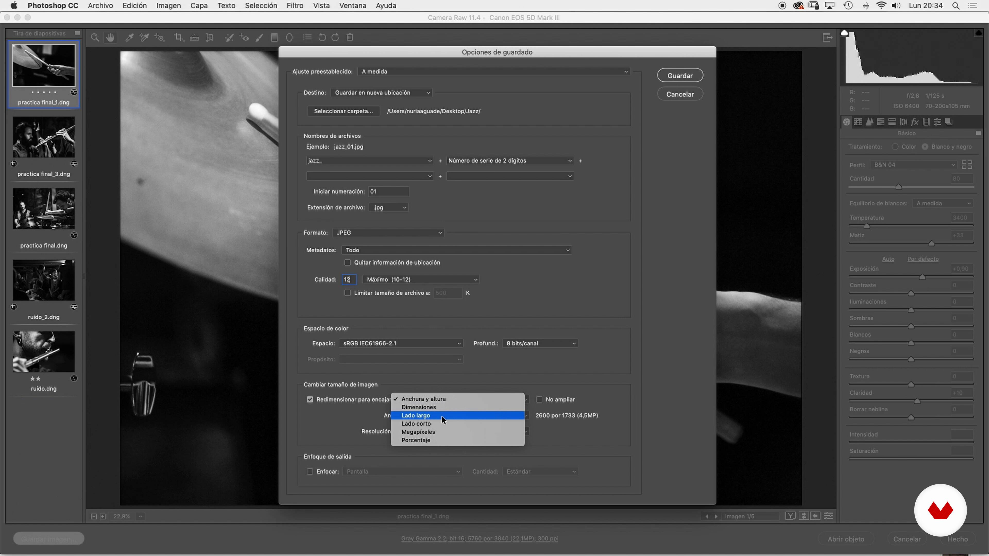Open the Camera Raw preferences list icon
Viewport: 989px width, 556px height.
(307, 37)
